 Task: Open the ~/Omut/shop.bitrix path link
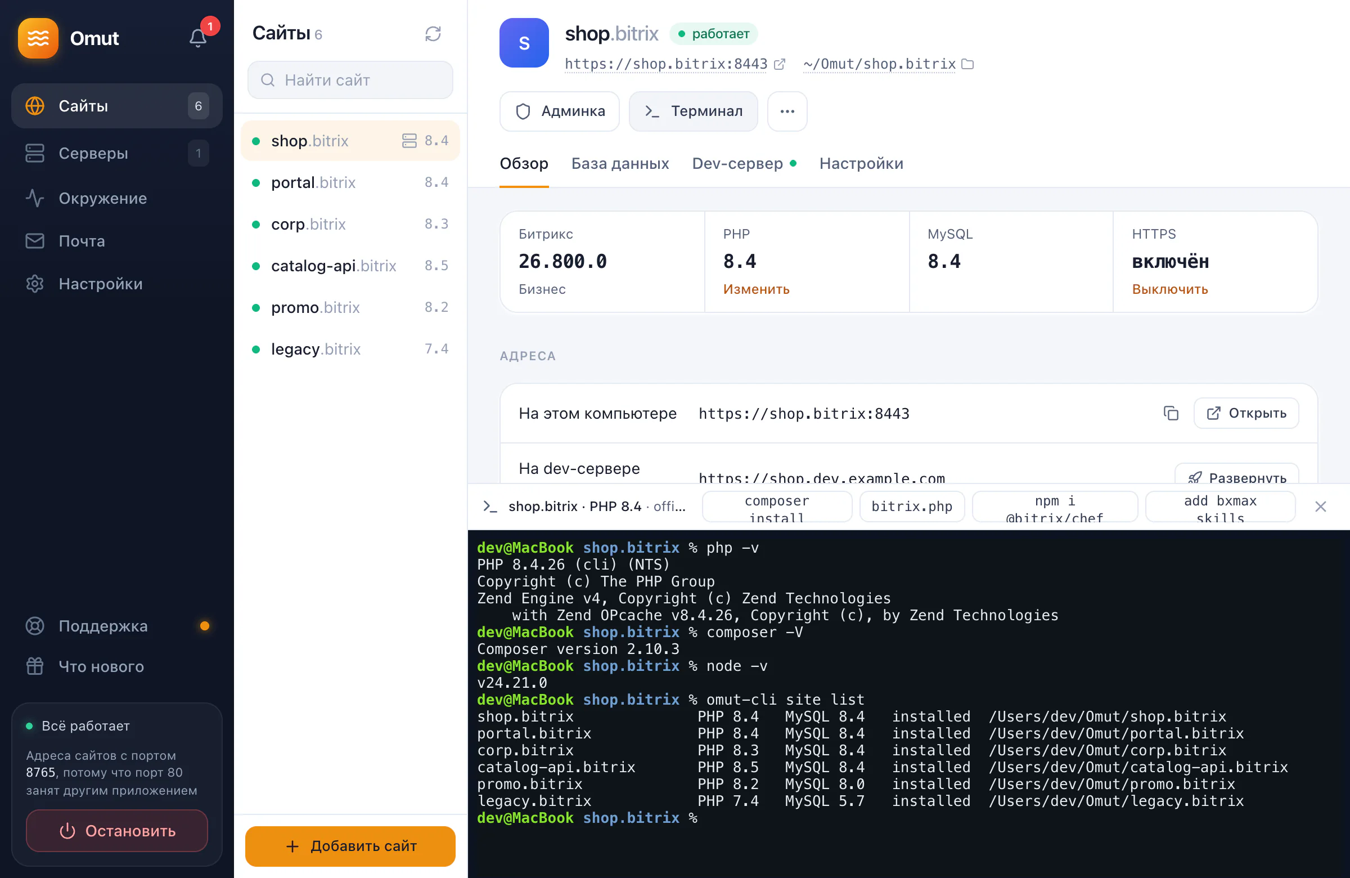click(880, 64)
